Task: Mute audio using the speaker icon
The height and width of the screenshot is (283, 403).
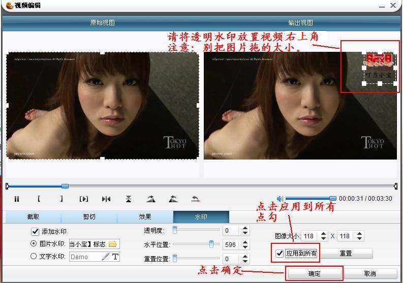Action: 280,199
